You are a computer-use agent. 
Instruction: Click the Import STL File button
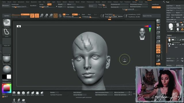click(152, 16)
